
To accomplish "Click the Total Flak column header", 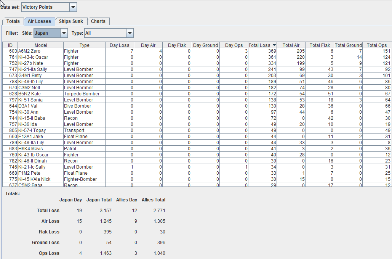I will 319,45.
